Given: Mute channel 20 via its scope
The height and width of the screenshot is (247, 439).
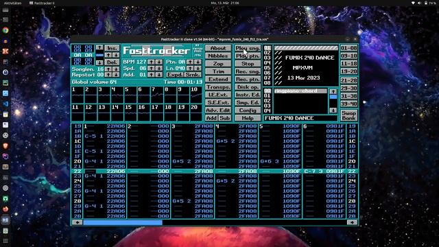Looking at the screenshot, I should [196, 113].
